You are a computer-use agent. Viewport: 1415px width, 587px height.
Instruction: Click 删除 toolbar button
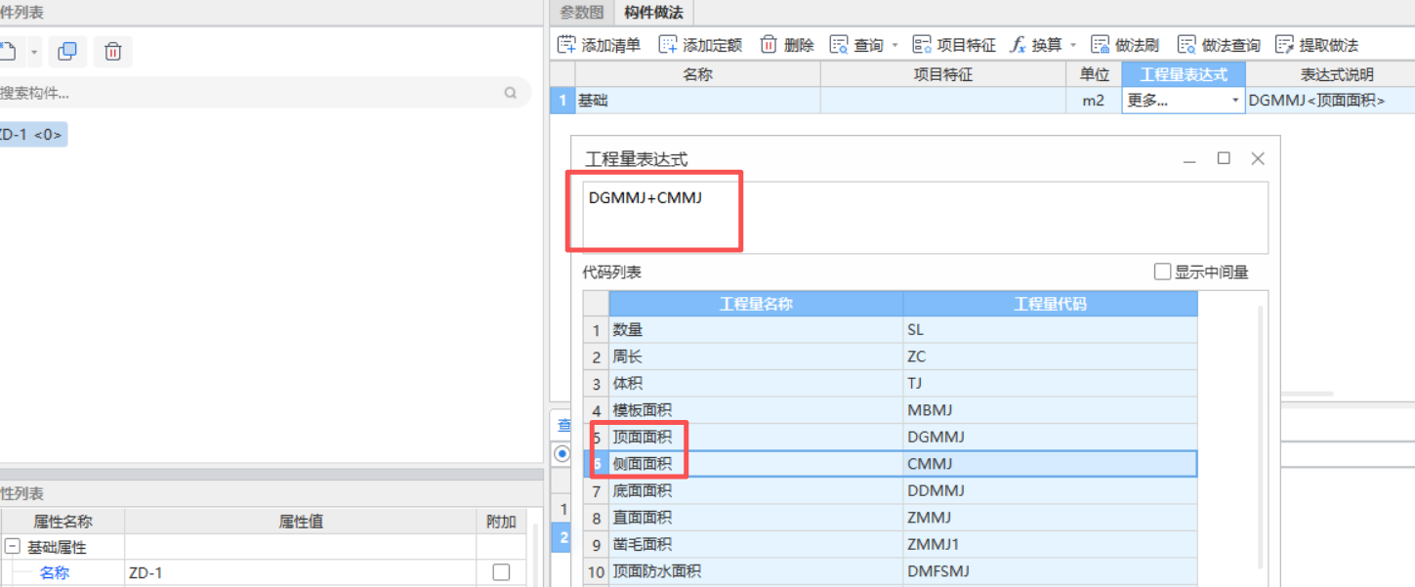click(x=787, y=45)
